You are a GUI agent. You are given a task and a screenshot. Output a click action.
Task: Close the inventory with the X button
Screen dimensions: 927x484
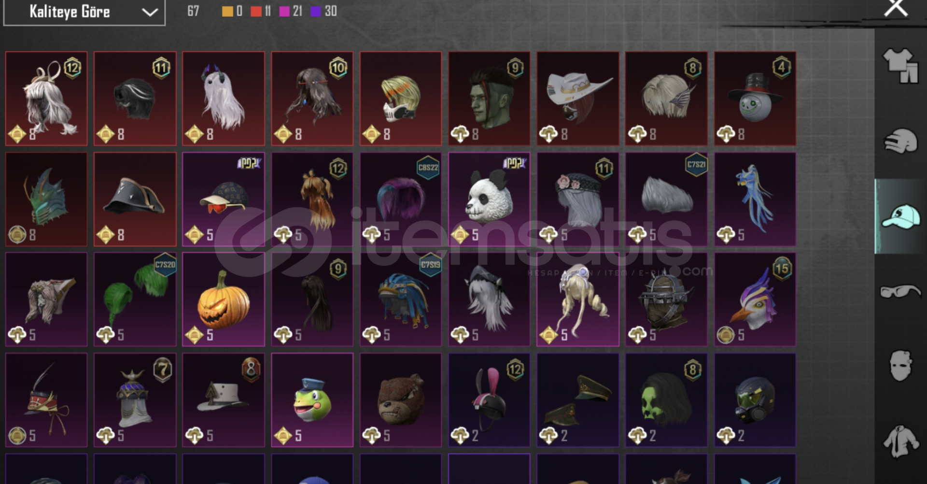(896, 8)
